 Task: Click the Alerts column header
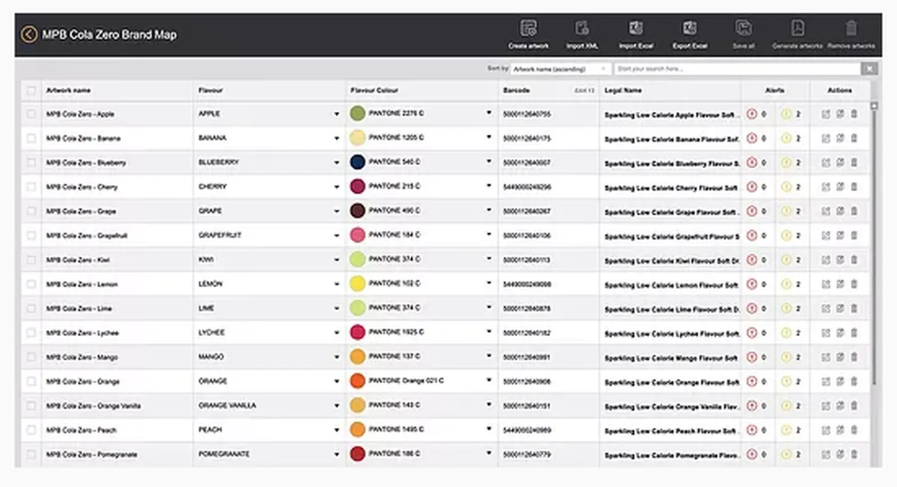[x=775, y=90]
